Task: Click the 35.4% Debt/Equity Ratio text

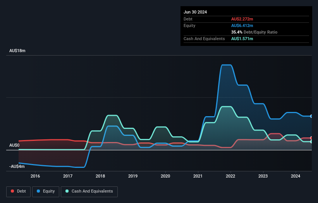Action: (254, 32)
